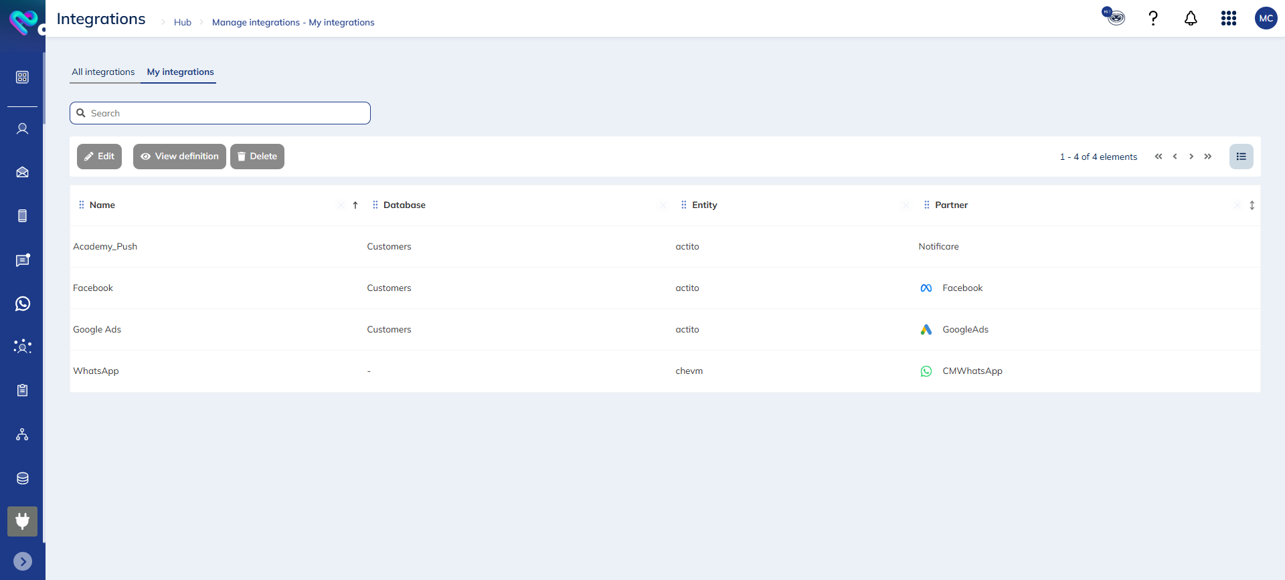Toggle Name column sort order arrow

click(x=355, y=205)
